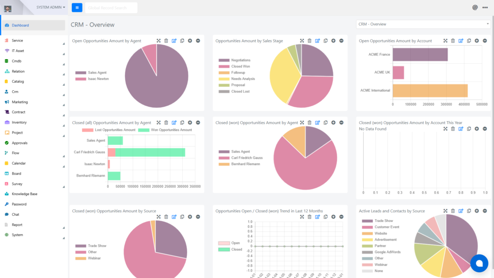494x278 pixels.
Task: Click Trade Show color swatch in Closed (won) by Source legend
Action: [x=81, y=246]
